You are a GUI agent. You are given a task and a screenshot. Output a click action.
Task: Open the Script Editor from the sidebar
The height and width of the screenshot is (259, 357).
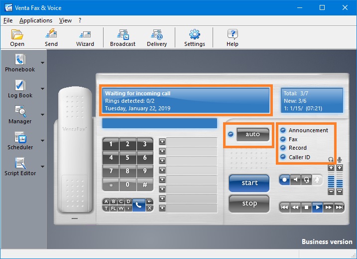coord(20,167)
